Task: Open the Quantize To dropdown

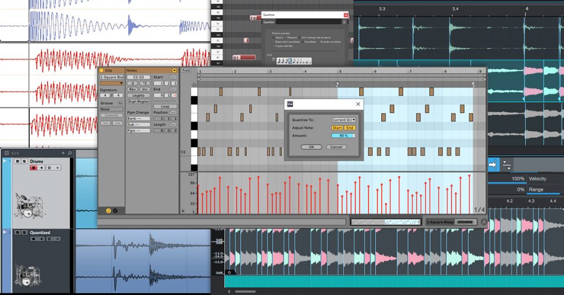Action: click(x=343, y=120)
